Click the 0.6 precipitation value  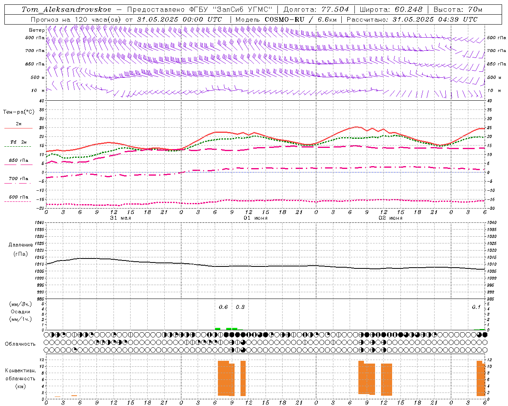click(x=223, y=307)
